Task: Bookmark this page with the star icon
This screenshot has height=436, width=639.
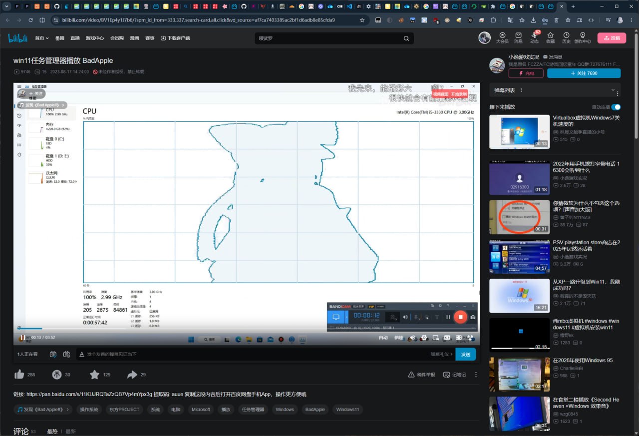Action: (x=362, y=20)
